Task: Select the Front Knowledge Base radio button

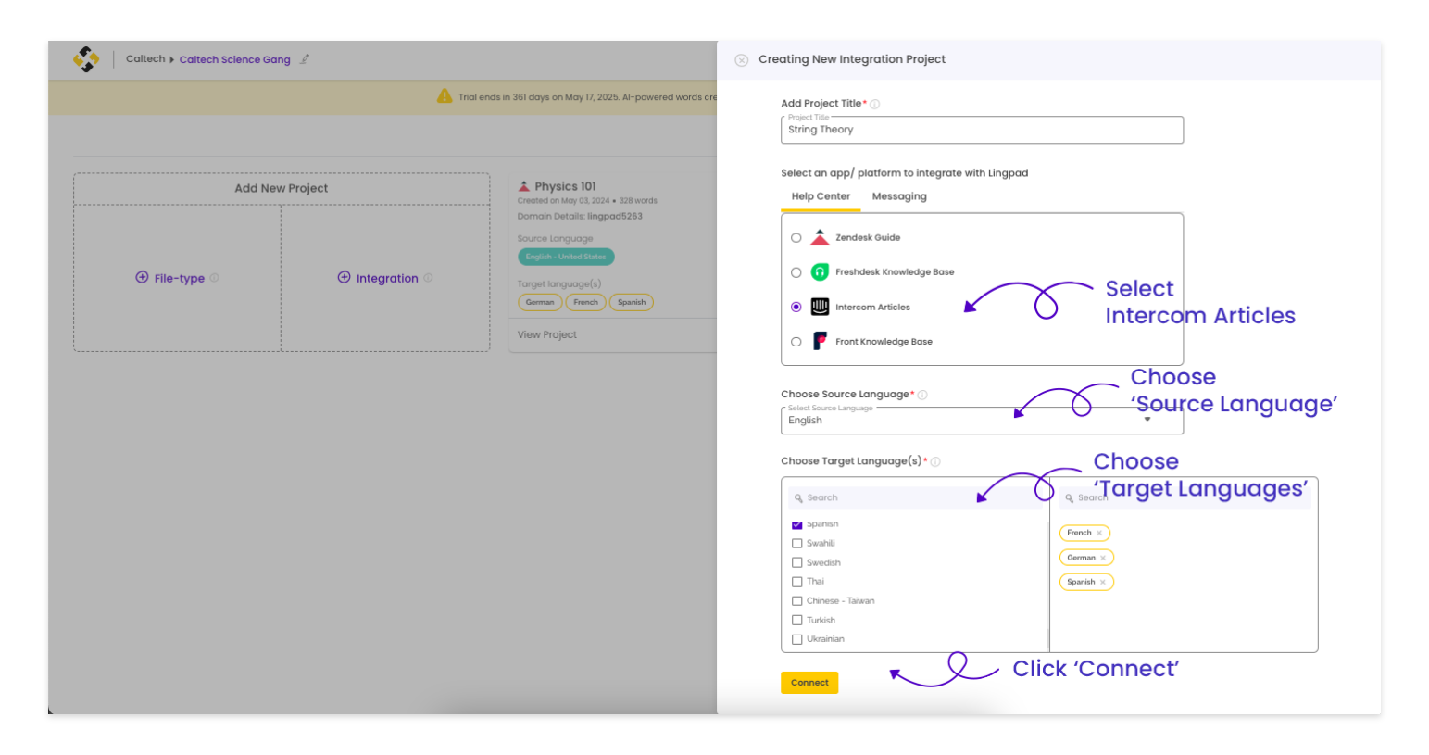Action: pos(796,342)
